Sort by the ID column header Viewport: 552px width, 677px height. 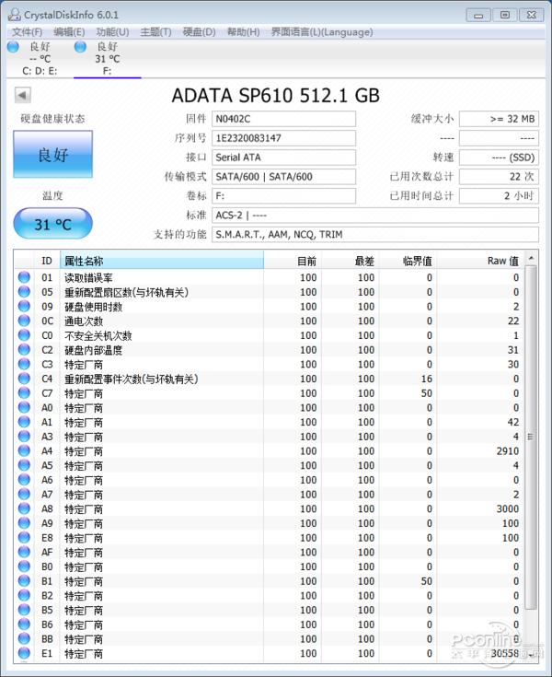47,261
